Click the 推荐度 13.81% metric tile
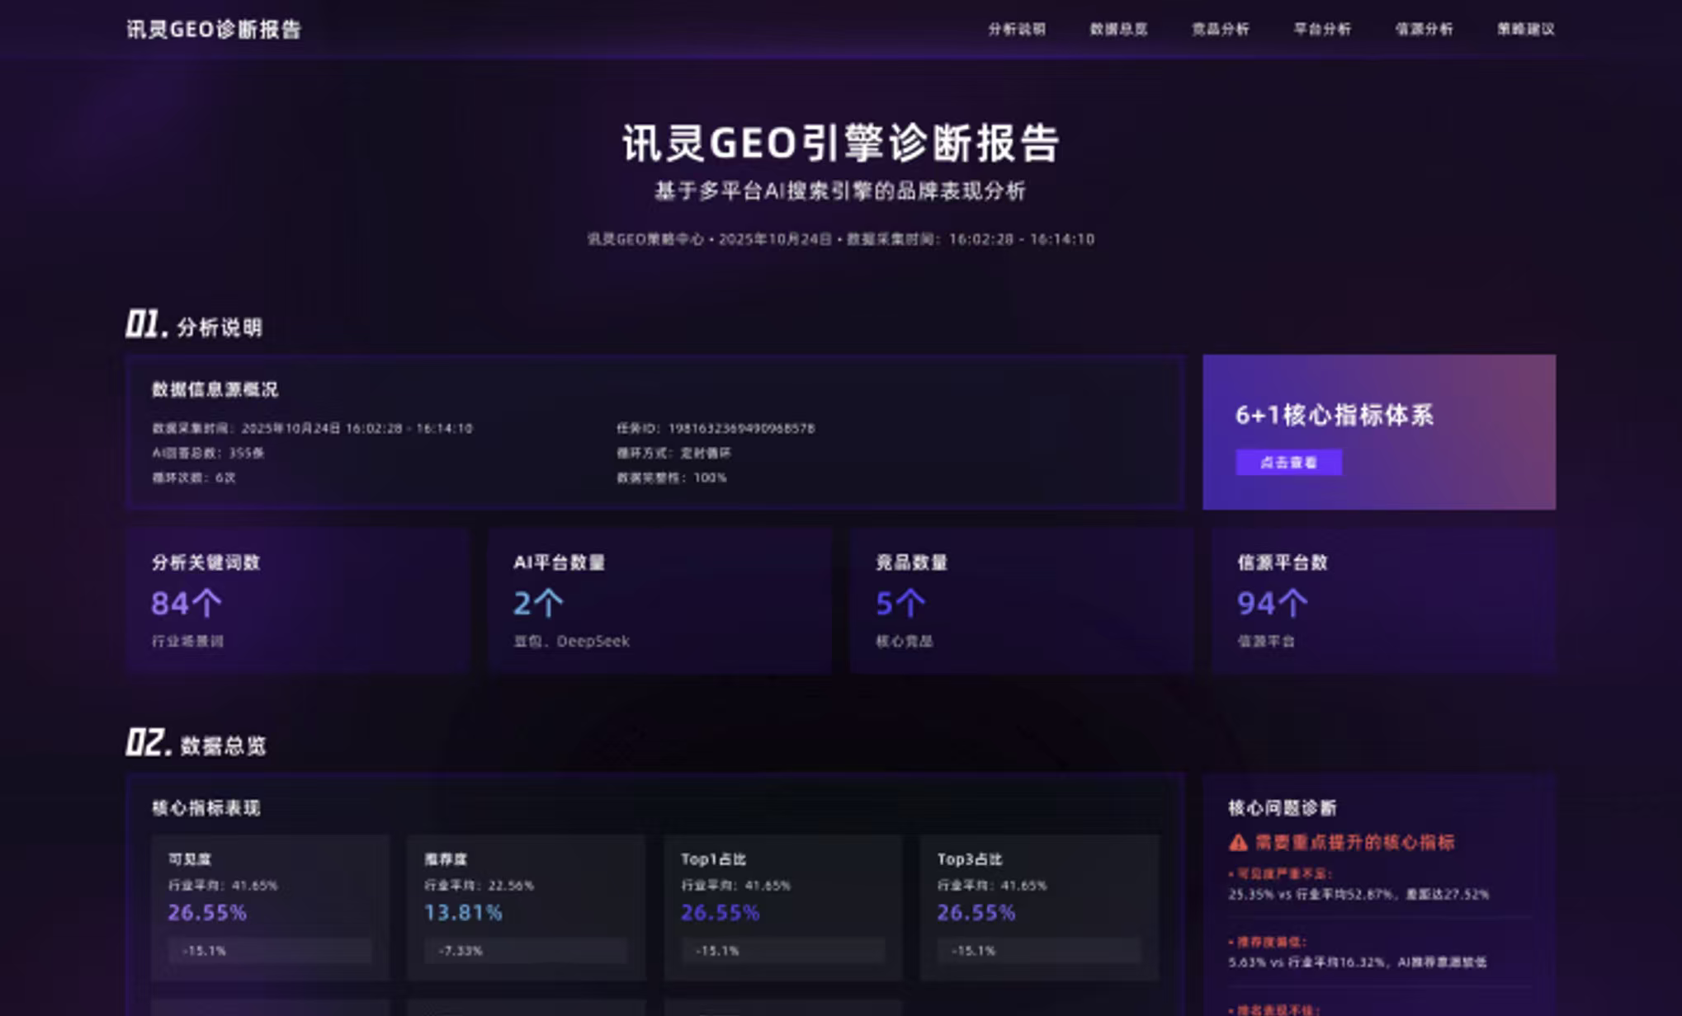1682x1016 pixels. (x=526, y=905)
